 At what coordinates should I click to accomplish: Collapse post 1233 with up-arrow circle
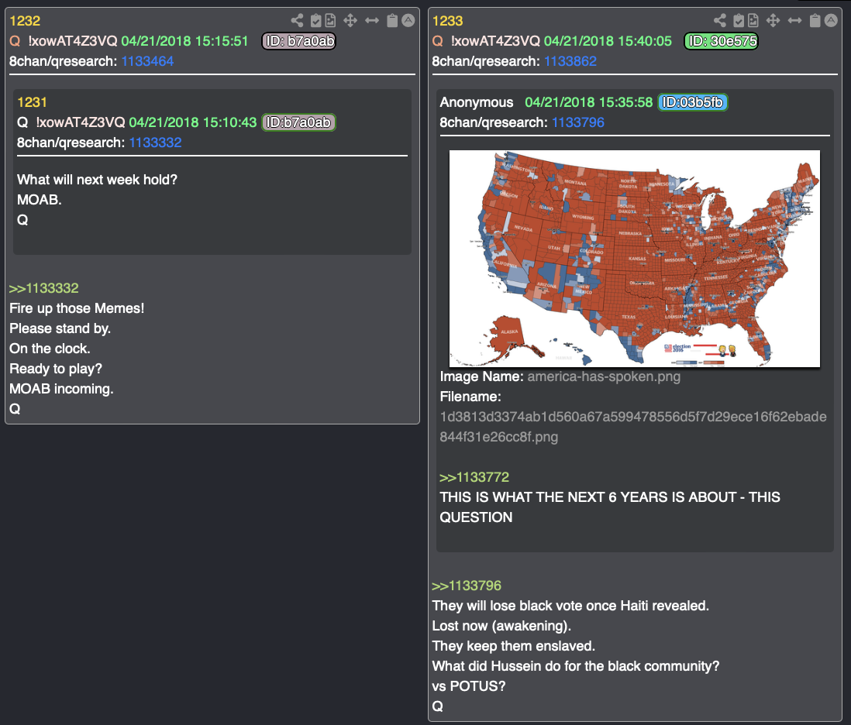831,21
